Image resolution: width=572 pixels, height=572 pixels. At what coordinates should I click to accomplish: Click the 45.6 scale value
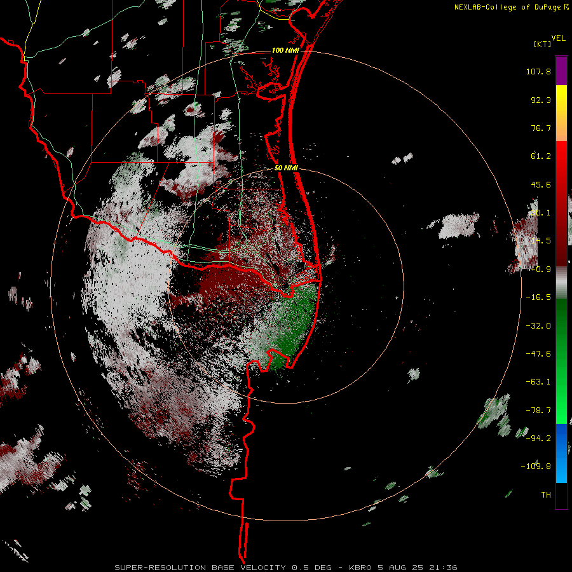click(x=541, y=184)
